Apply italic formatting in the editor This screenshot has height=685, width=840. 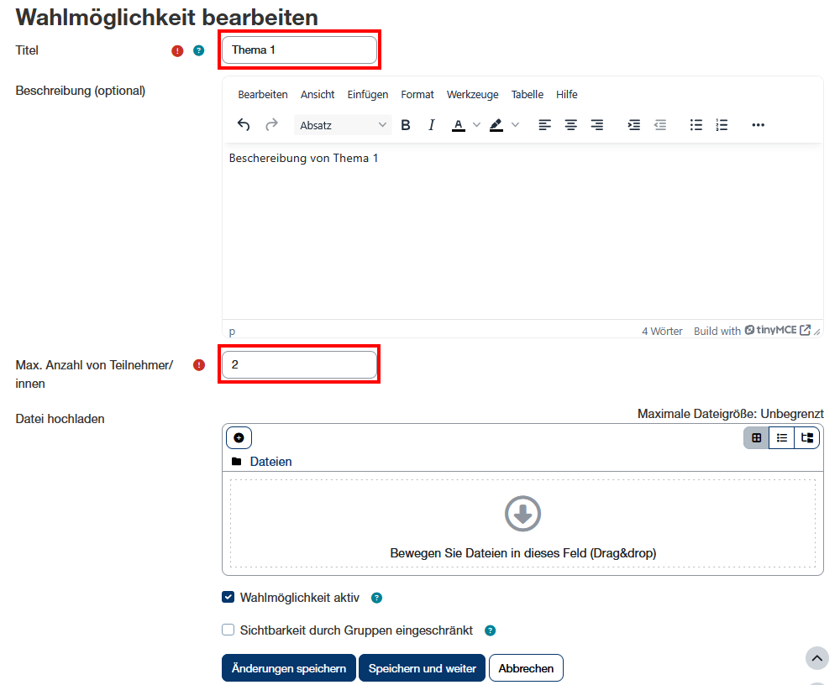click(432, 125)
